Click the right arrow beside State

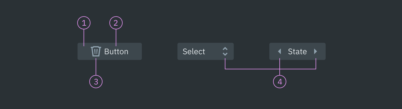tap(316, 51)
